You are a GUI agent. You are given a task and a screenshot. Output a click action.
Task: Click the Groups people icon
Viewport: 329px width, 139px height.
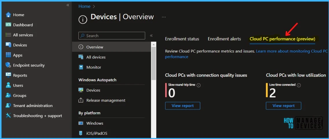[8, 95]
